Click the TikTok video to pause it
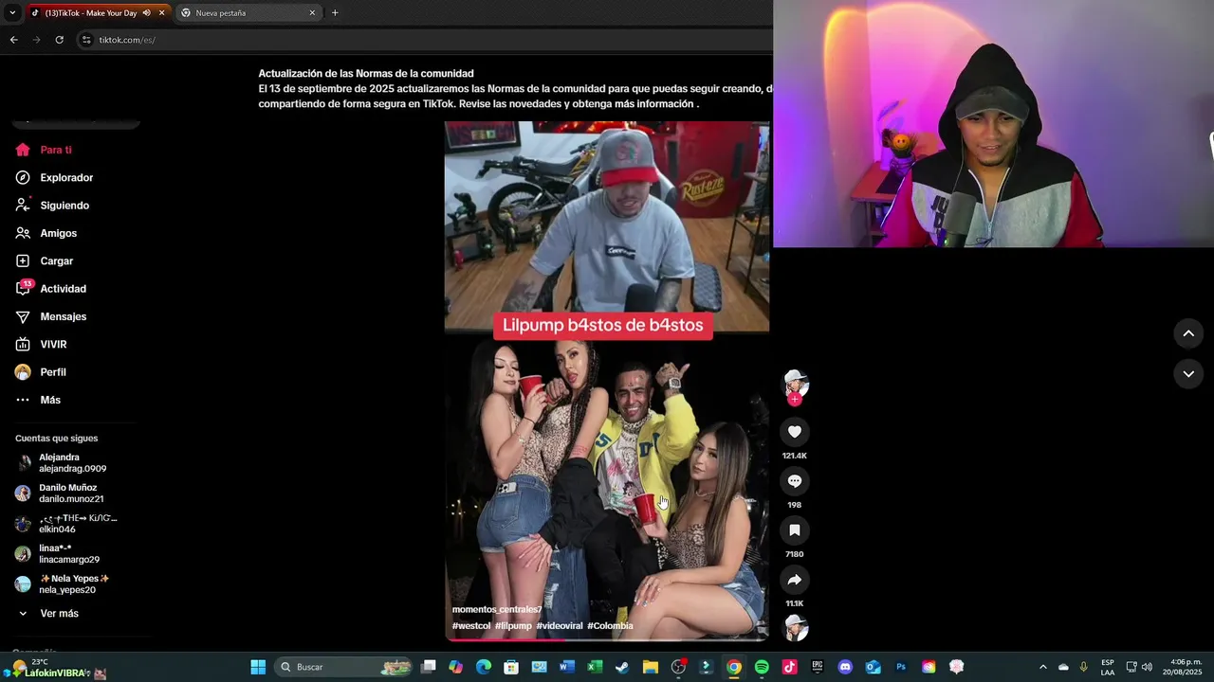This screenshot has width=1214, height=682. point(607,381)
